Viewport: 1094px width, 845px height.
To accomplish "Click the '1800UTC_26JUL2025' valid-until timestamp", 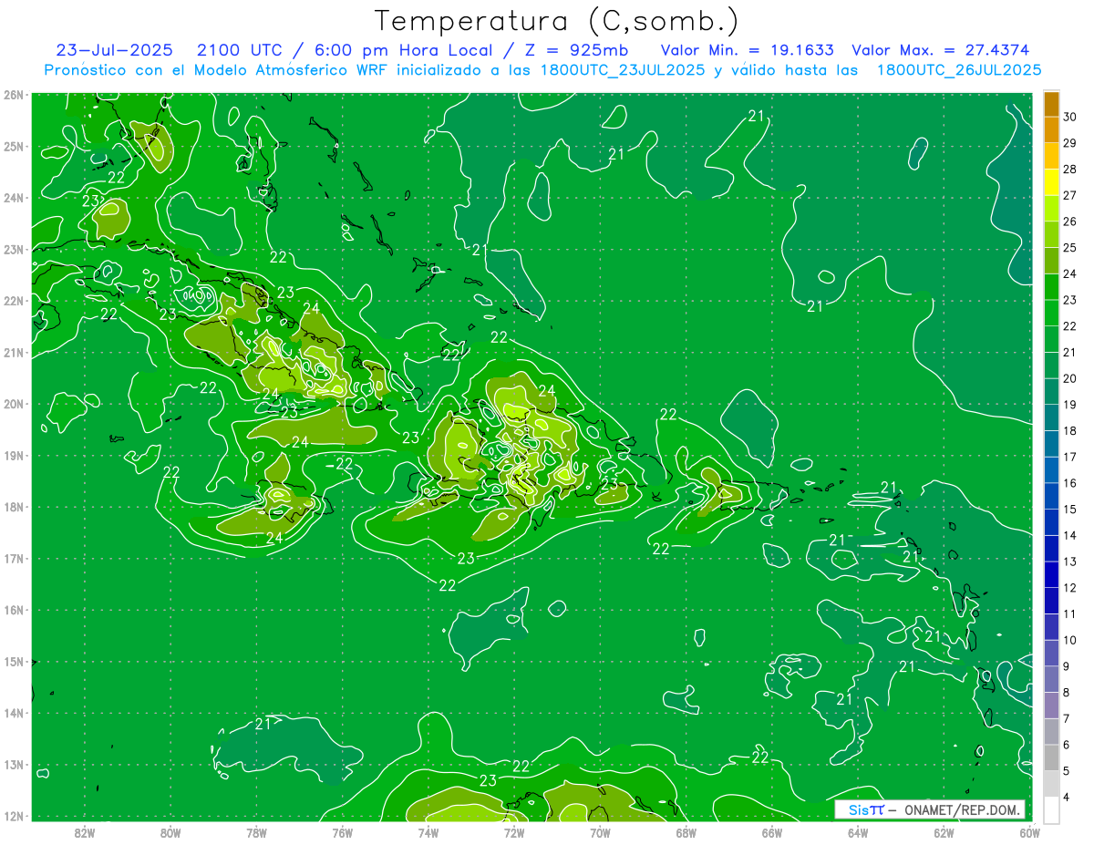I will (958, 69).
